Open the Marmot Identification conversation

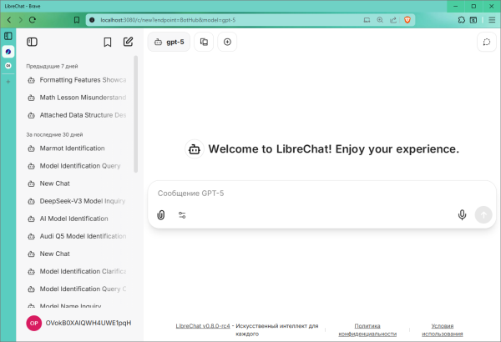pyautogui.click(x=73, y=148)
